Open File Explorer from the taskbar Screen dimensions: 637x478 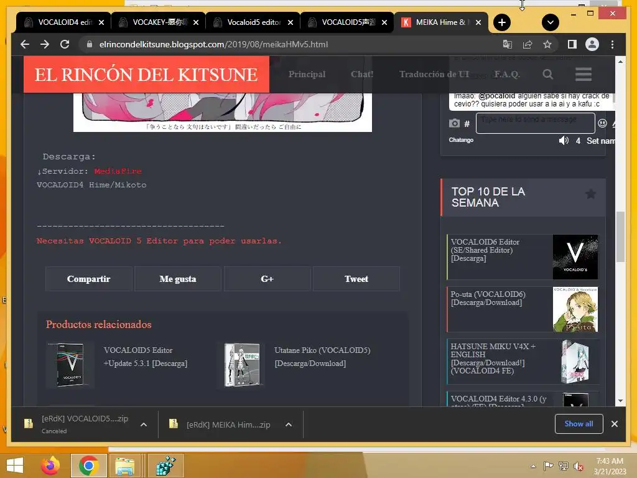tap(125, 466)
